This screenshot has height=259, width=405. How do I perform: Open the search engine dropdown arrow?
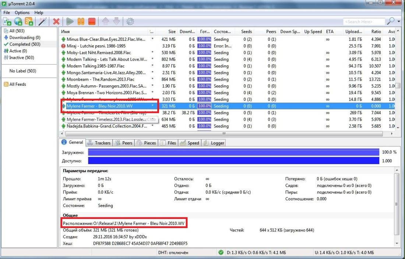399,22
